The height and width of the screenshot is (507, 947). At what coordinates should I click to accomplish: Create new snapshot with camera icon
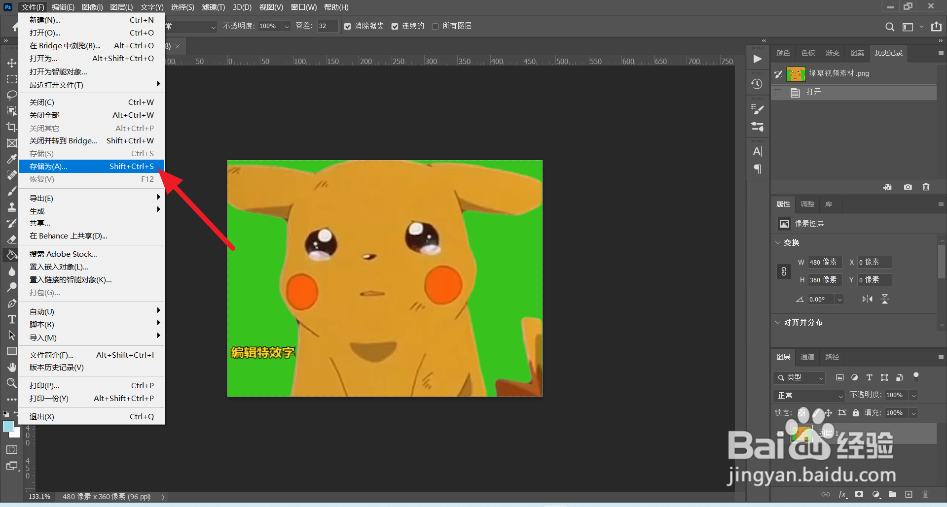pyautogui.click(x=908, y=187)
